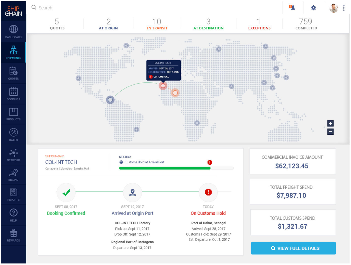Open the Dashboard from the sidebar
This screenshot has height=265, width=351.
[13, 30]
